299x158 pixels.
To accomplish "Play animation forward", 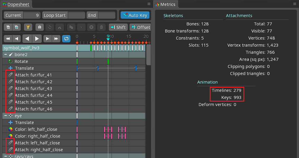I will (37, 39).
